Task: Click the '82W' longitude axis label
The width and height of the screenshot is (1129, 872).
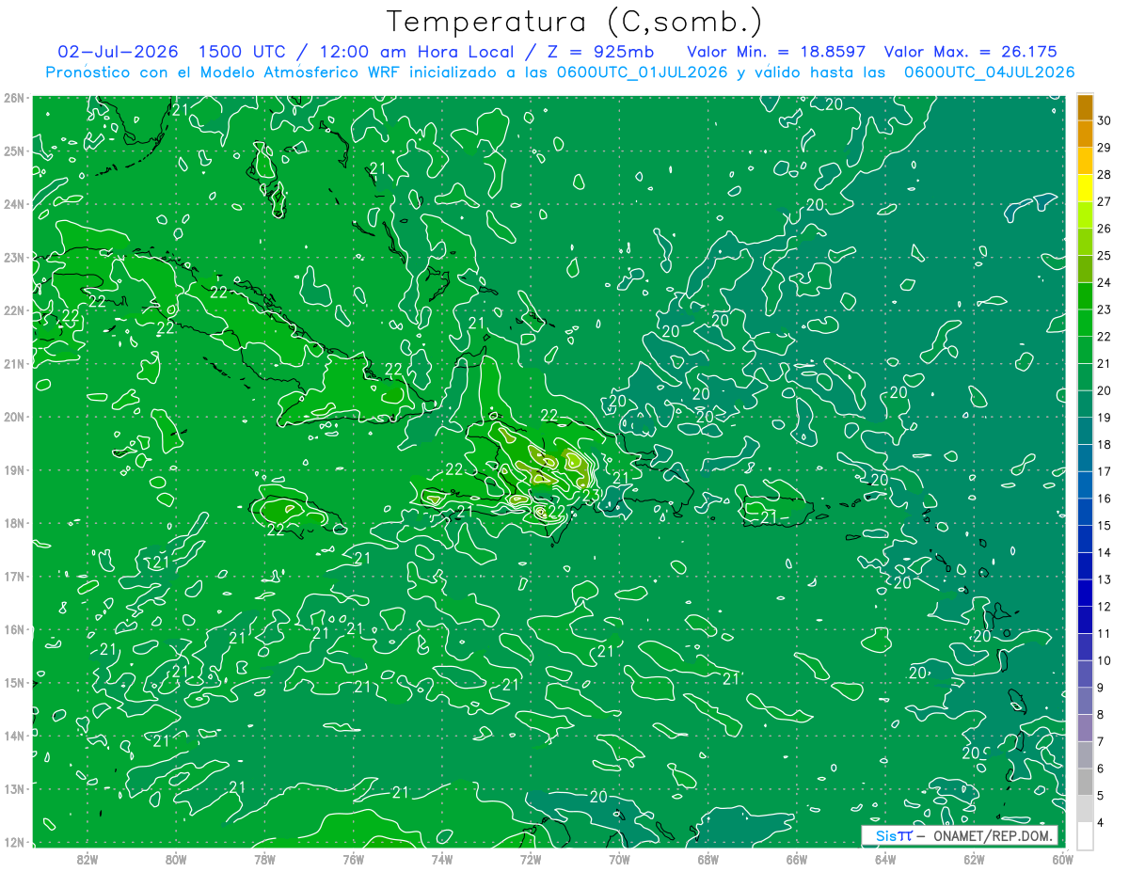Action: point(87,859)
